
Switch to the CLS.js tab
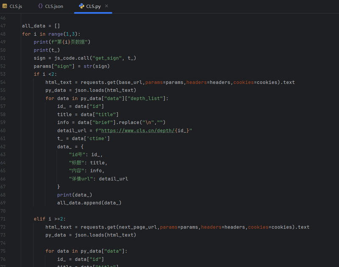(x=12, y=6)
